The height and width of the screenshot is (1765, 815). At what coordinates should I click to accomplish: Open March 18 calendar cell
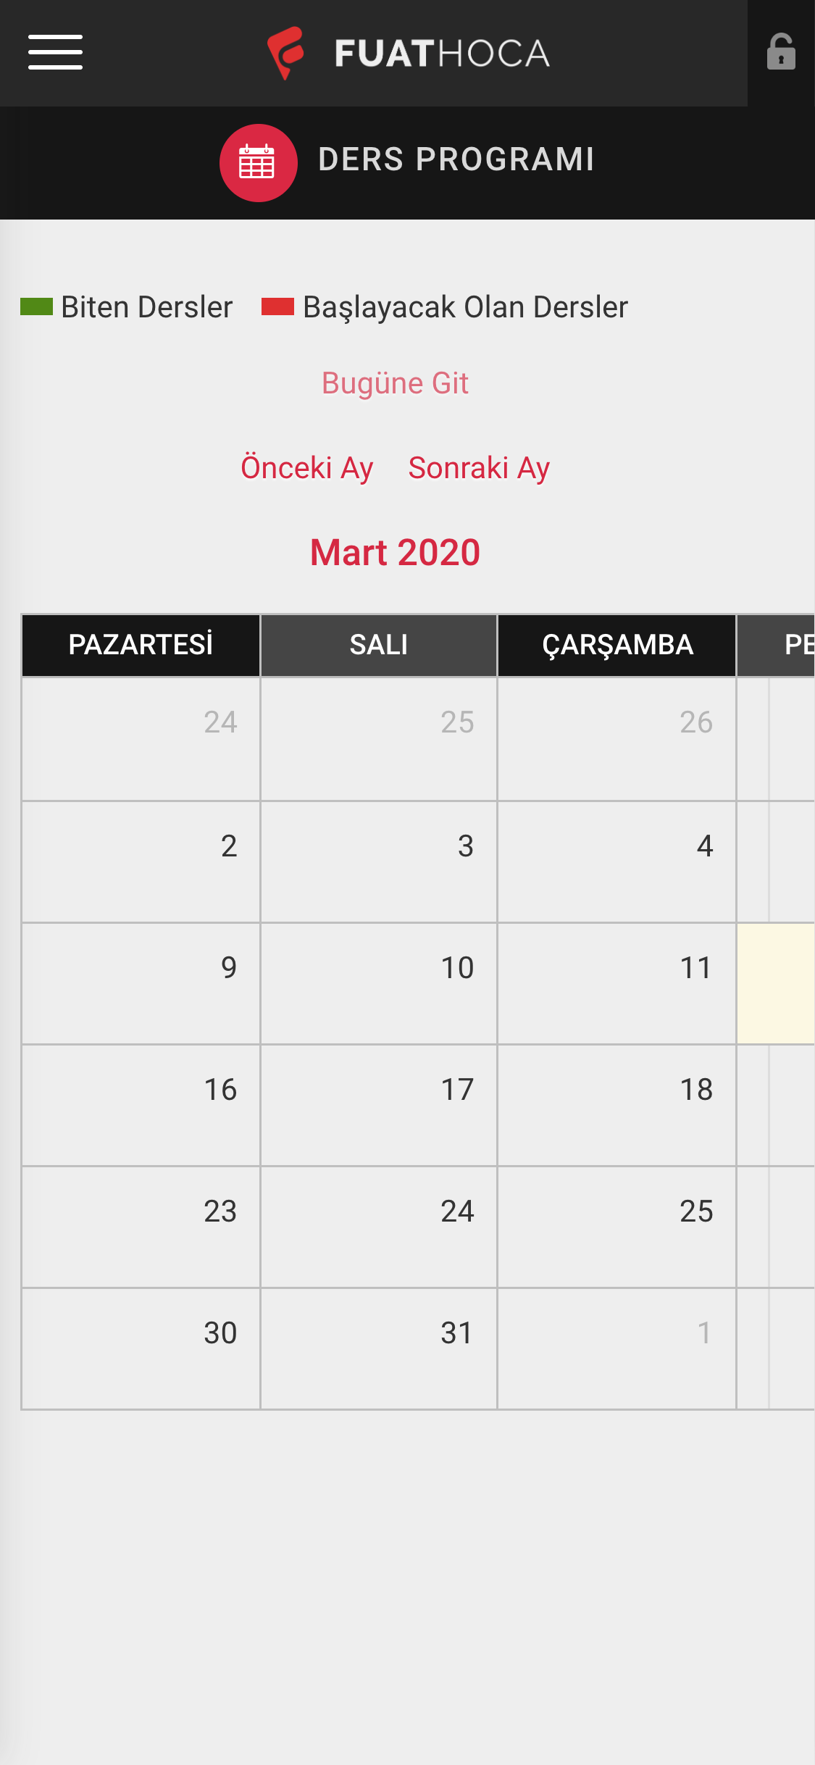(617, 1105)
